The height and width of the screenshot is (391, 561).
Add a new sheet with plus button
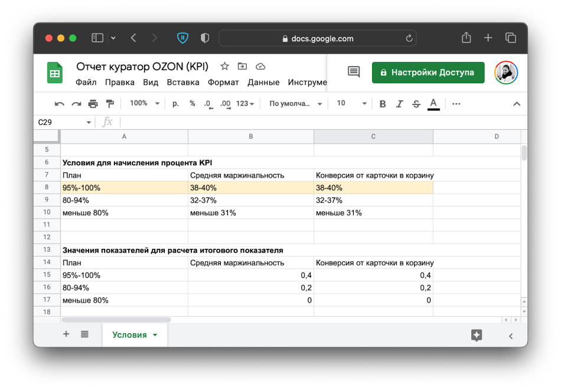(66, 334)
